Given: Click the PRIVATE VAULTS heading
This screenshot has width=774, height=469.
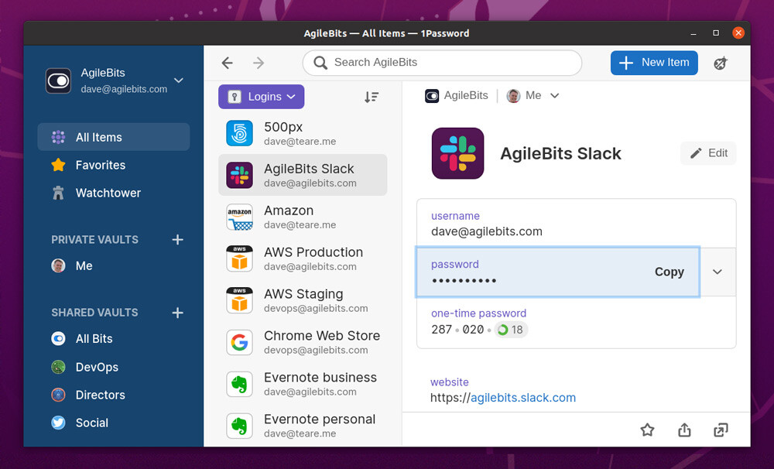Looking at the screenshot, I should click(x=94, y=240).
